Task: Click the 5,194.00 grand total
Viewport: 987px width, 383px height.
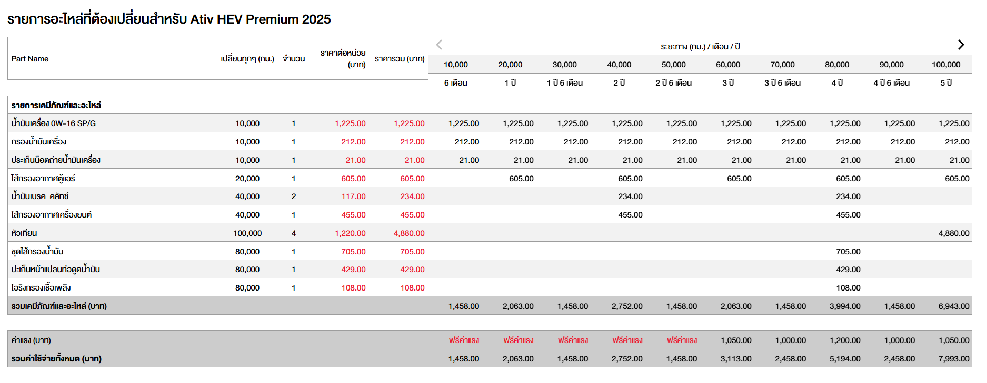Action: click(x=845, y=359)
